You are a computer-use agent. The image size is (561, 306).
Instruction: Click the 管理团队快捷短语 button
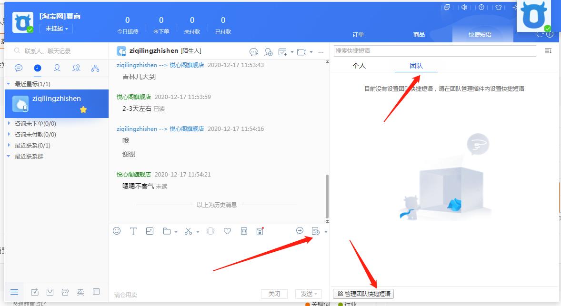pos(364,294)
